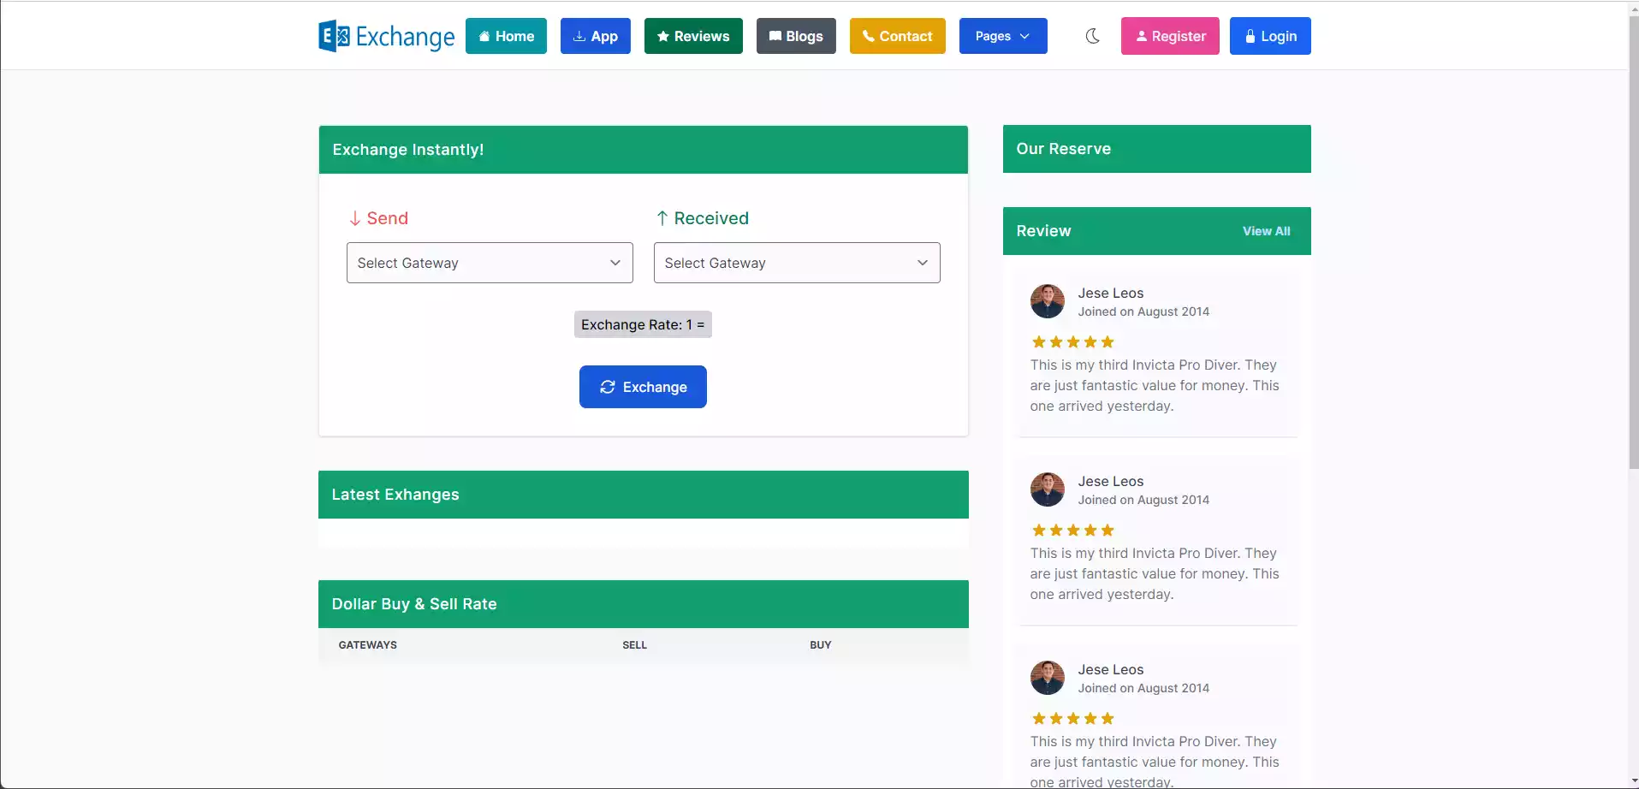Click the red Send arrow icon
1639x789 pixels.
coord(354,219)
